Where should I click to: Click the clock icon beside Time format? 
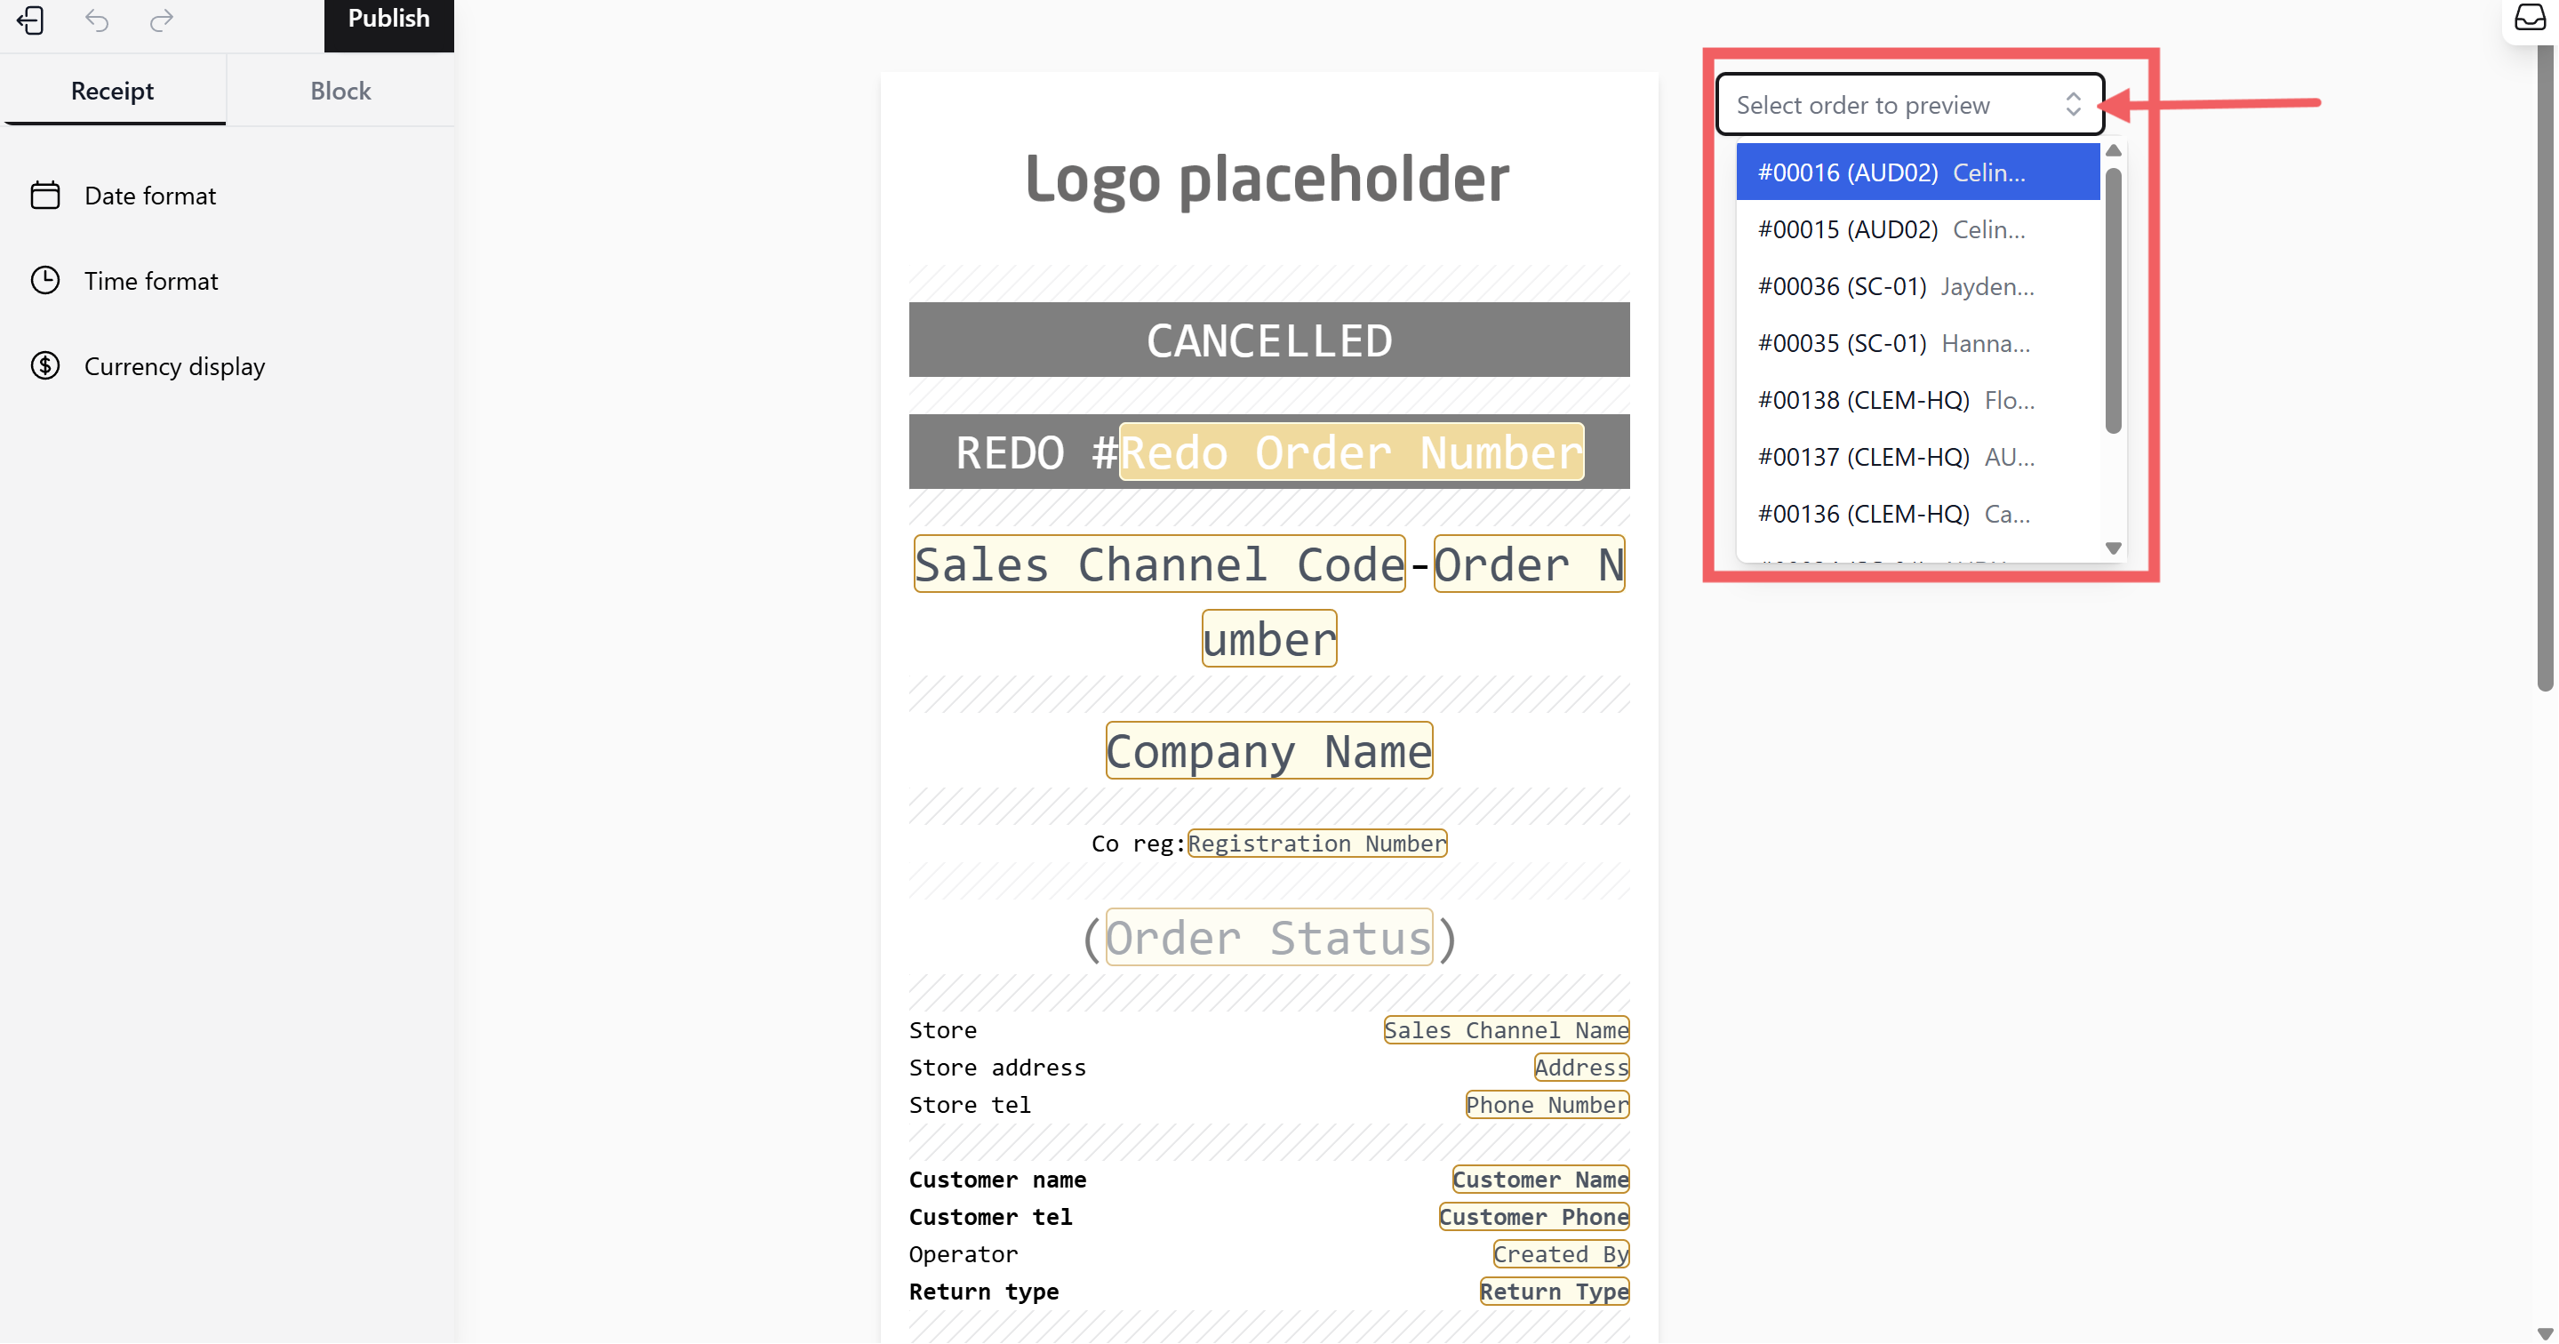point(44,281)
